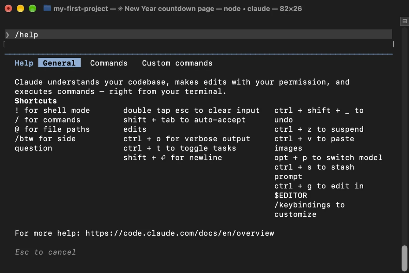Click the prompt chevron before /help
409x273 pixels.
(x=7, y=34)
